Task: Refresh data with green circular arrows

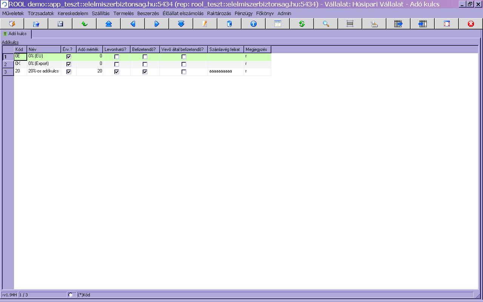Action: [x=302, y=24]
